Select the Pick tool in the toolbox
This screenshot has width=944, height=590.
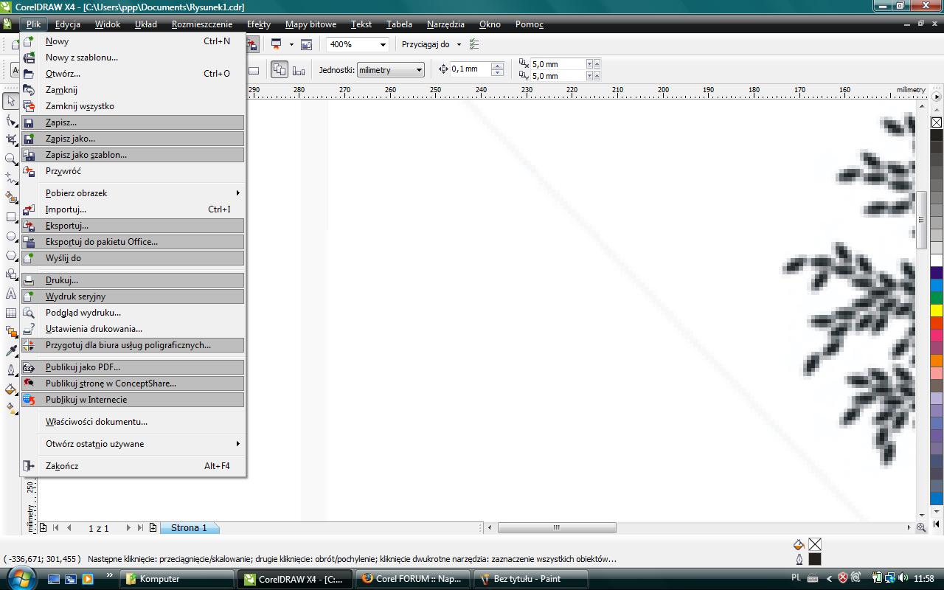point(10,101)
